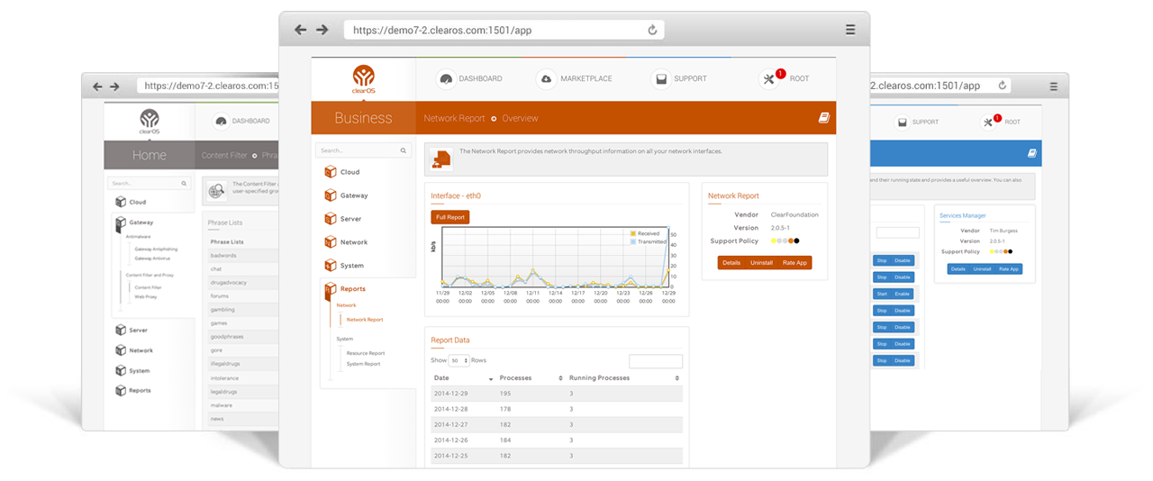Reload the front window's page
The image size is (1153, 481).
pyautogui.click(x=652, y=30)
